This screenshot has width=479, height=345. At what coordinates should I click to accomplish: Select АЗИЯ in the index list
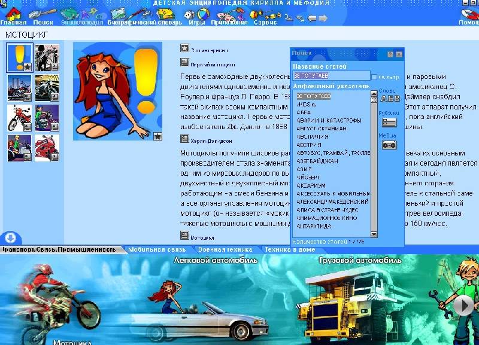304,169
